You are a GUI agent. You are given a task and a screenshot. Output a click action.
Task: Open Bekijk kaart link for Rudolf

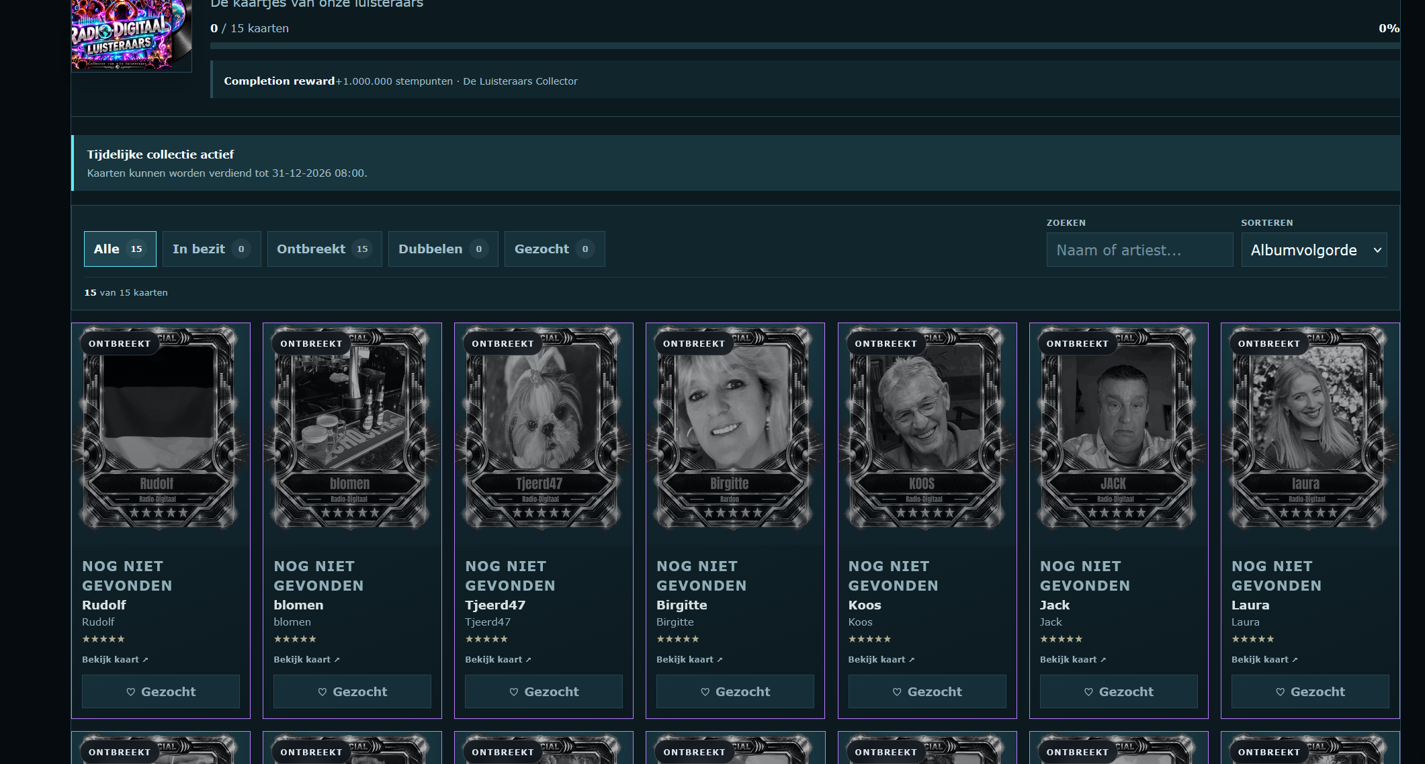pos(115,660)
